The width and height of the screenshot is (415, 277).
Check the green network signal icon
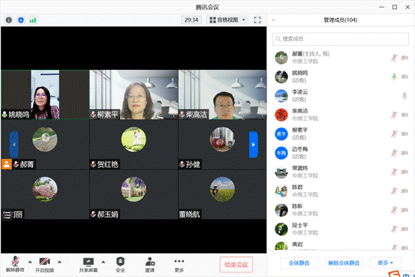(x=33, y=20)
